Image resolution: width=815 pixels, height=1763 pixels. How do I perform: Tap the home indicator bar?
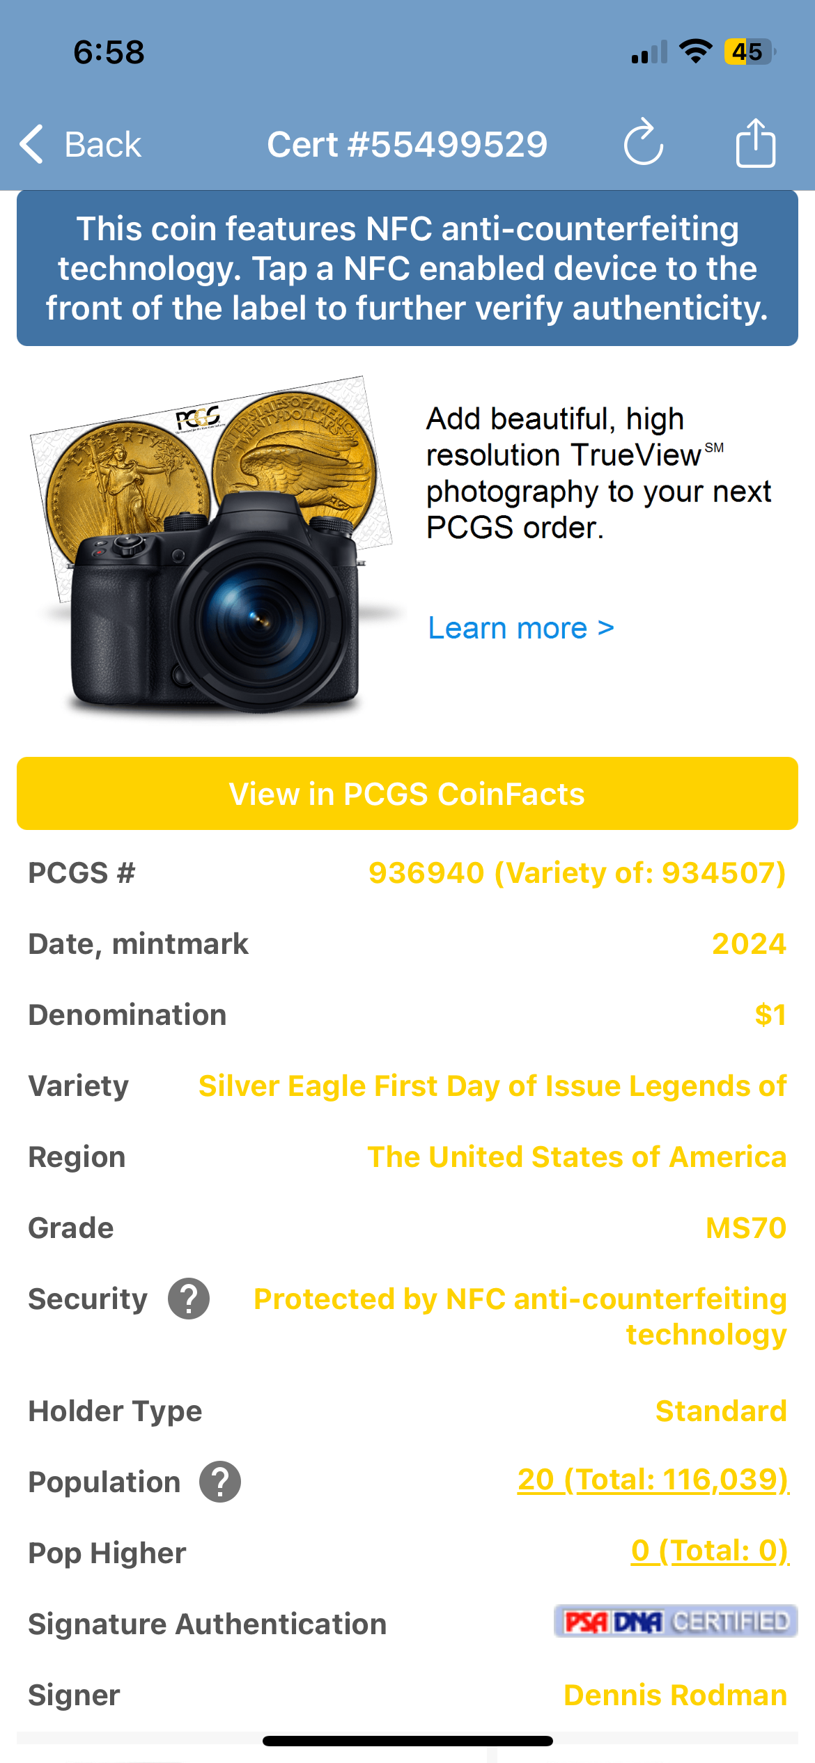[x=407, y=1741]
